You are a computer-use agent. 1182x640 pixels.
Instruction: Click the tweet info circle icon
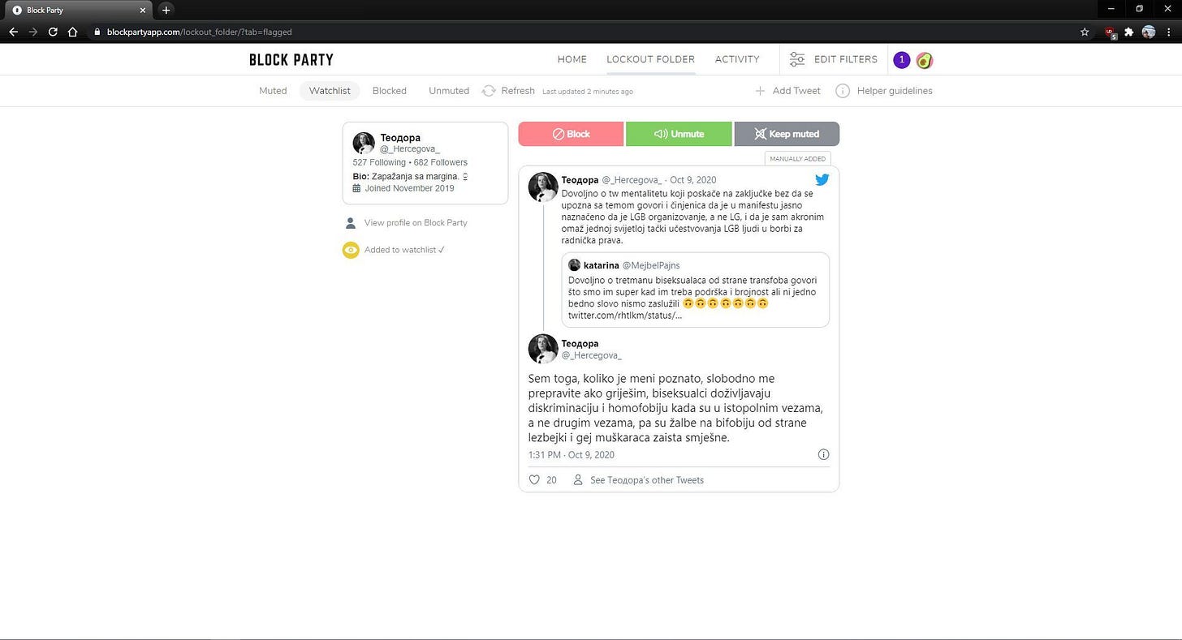(x=823, y=454)
